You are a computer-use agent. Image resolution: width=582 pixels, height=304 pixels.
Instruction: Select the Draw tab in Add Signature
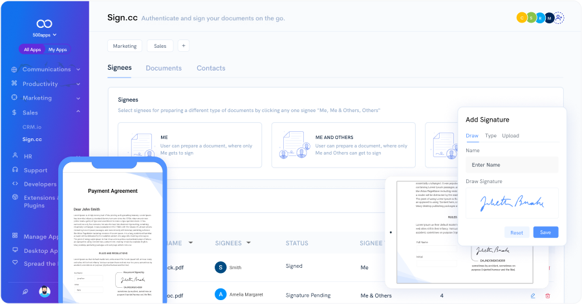click(x=472, y=136)
